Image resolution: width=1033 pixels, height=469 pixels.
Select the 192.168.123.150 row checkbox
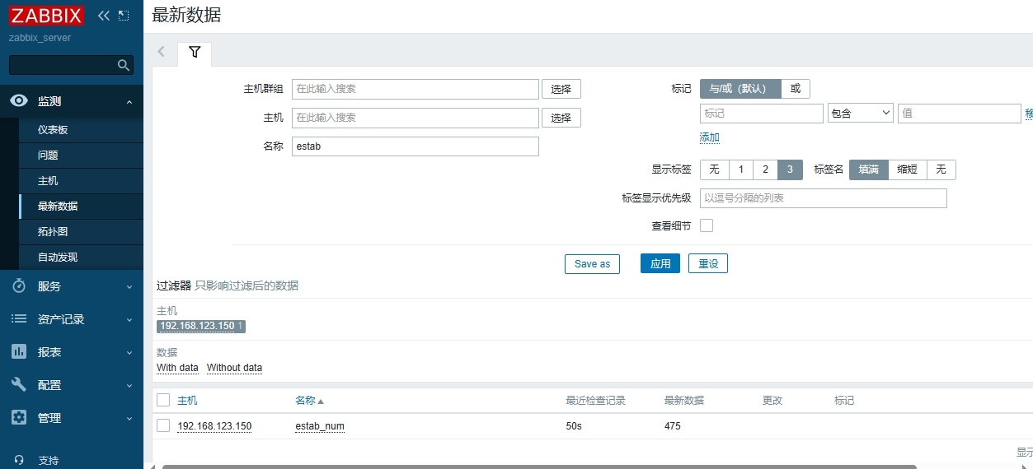163,425
